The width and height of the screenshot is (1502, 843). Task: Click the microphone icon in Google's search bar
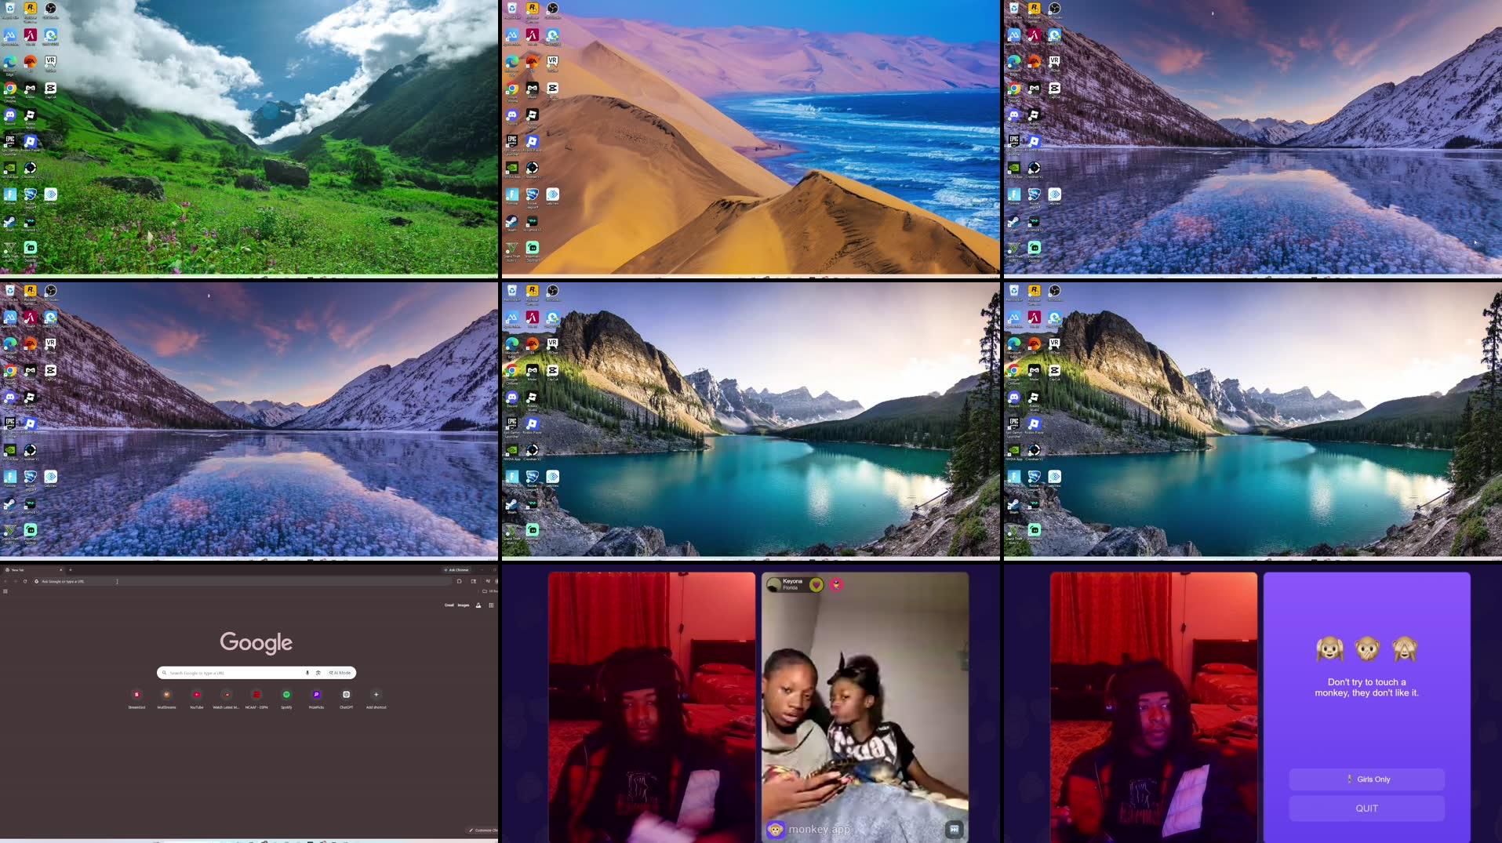(307, 672)
